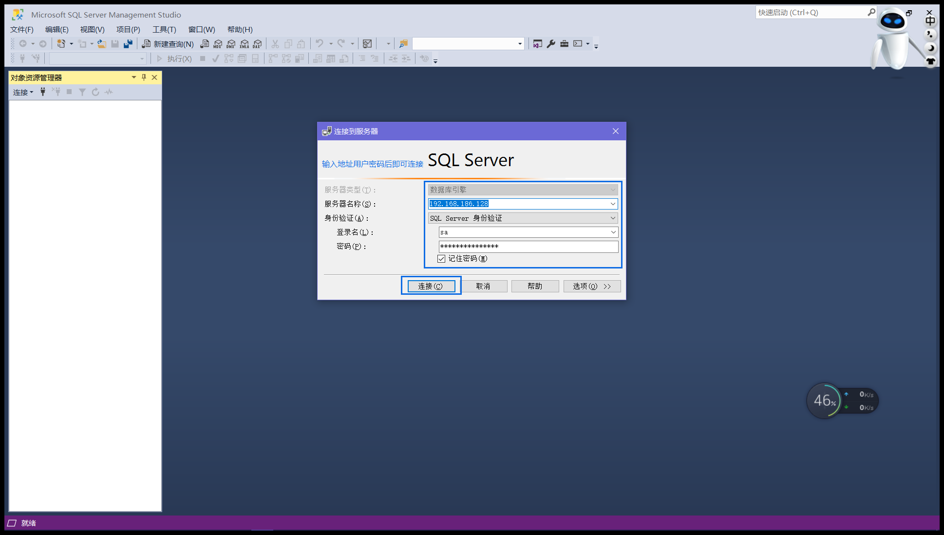This screenshot has height=535, width=944.
Task: Click the DMX query icon
Action: [231, 44]
